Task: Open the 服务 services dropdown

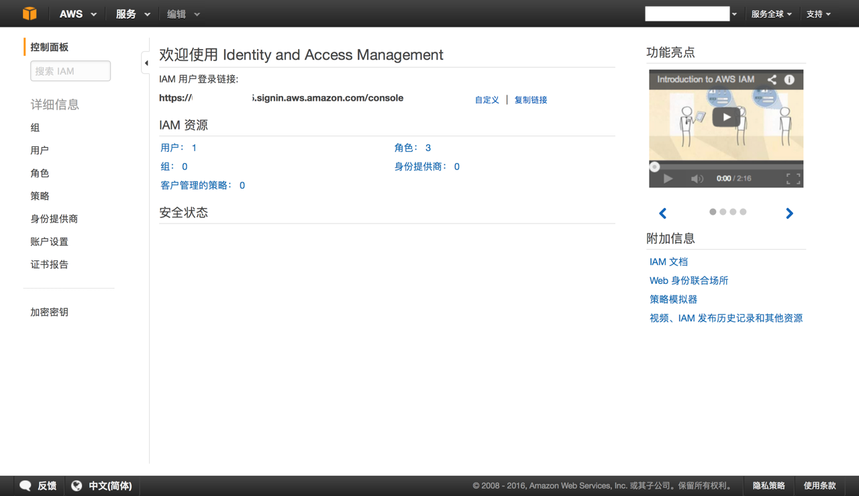Action: pos(133,14)
